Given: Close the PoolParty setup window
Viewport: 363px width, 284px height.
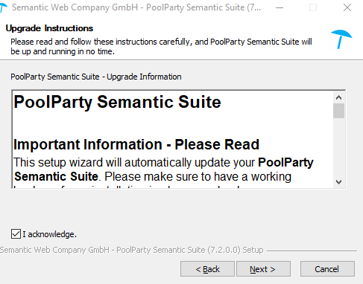Looking at the screenshot, I should (x=347, y=7).
